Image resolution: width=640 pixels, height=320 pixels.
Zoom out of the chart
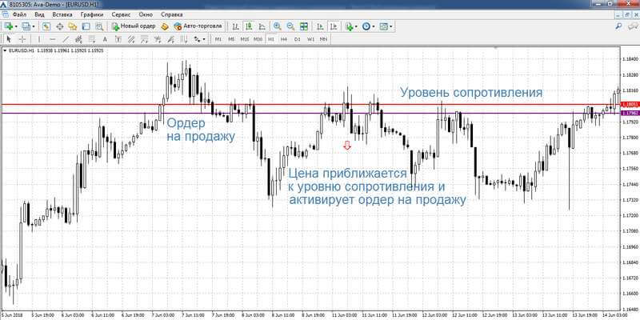tap(290, 26)
